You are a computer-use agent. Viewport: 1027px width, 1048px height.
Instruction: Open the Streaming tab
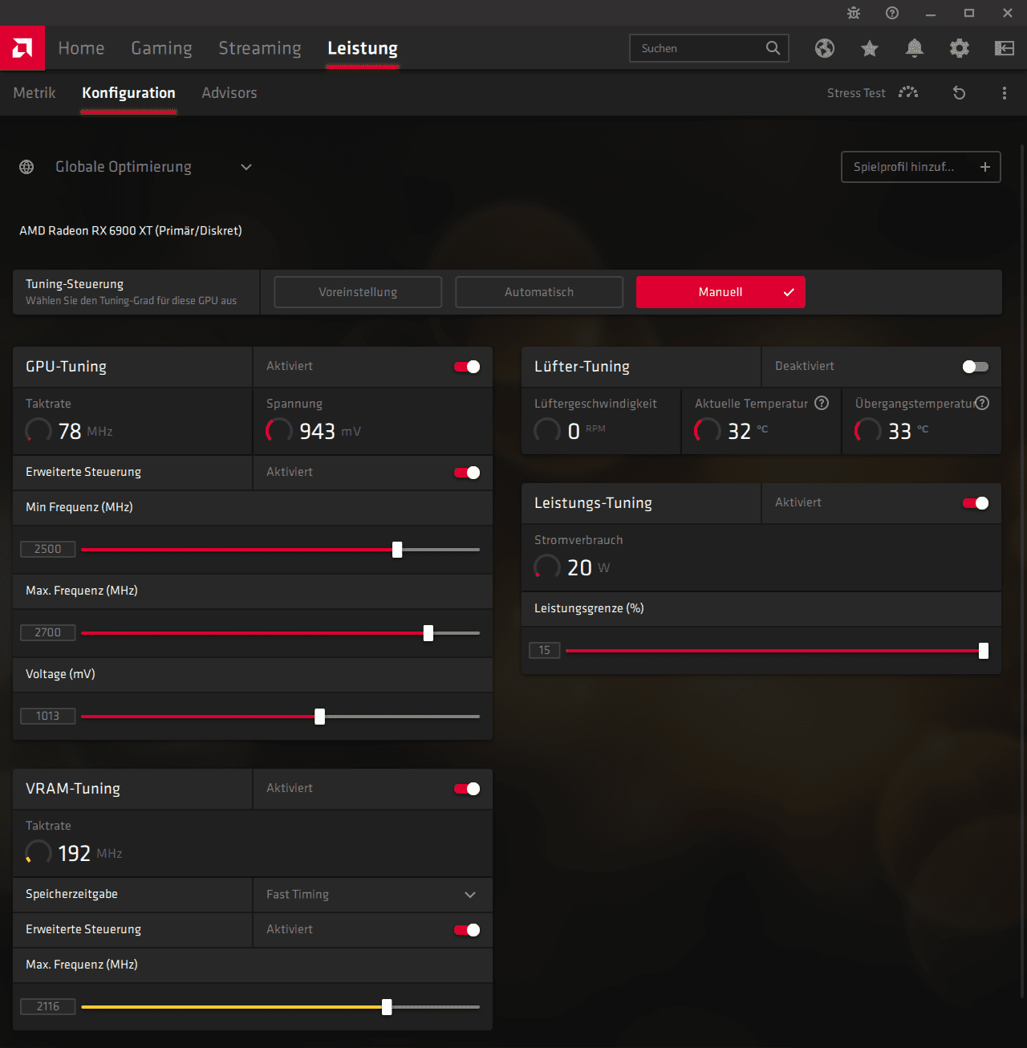[260, 48]
